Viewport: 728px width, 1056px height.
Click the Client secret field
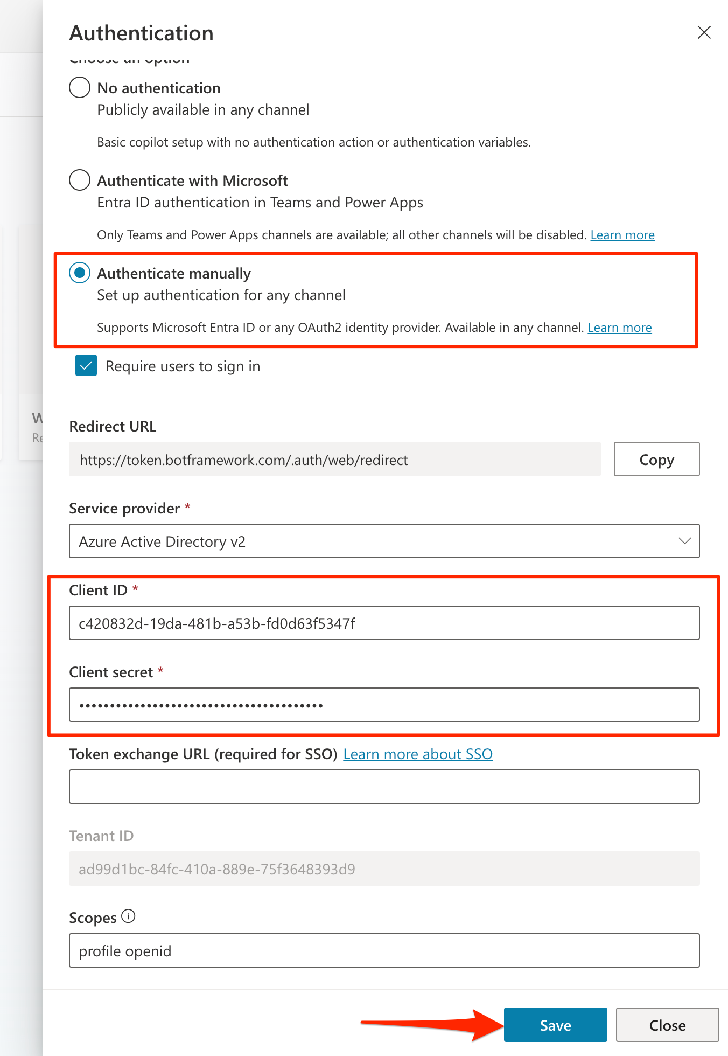[x=384, y=705]
